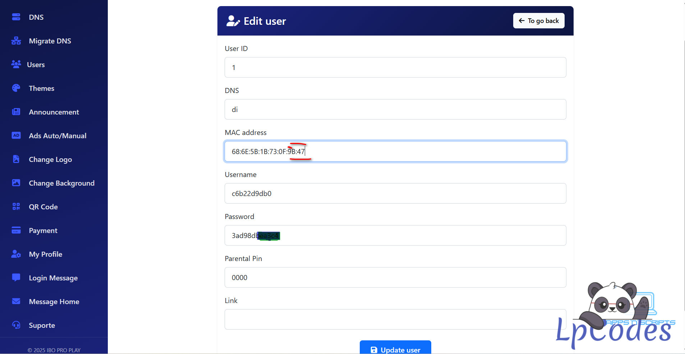The height and width of the screenshot is (354, 685).
Task: Click the Suporte headset icon
Action: (x=16, y=325)
